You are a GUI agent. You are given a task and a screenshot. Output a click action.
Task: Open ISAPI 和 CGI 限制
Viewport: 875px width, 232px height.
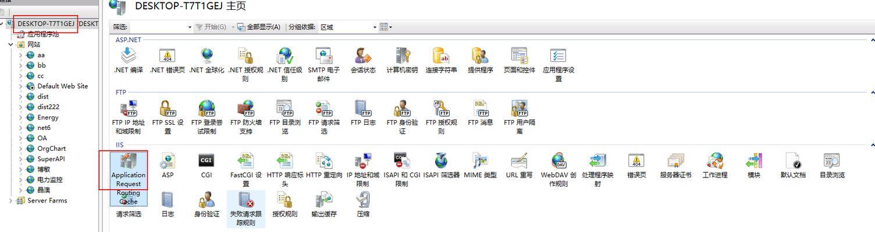(402, 169)
